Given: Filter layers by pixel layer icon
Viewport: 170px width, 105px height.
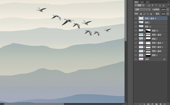Looking at the screenshot, I should click(x=149, y=5).
